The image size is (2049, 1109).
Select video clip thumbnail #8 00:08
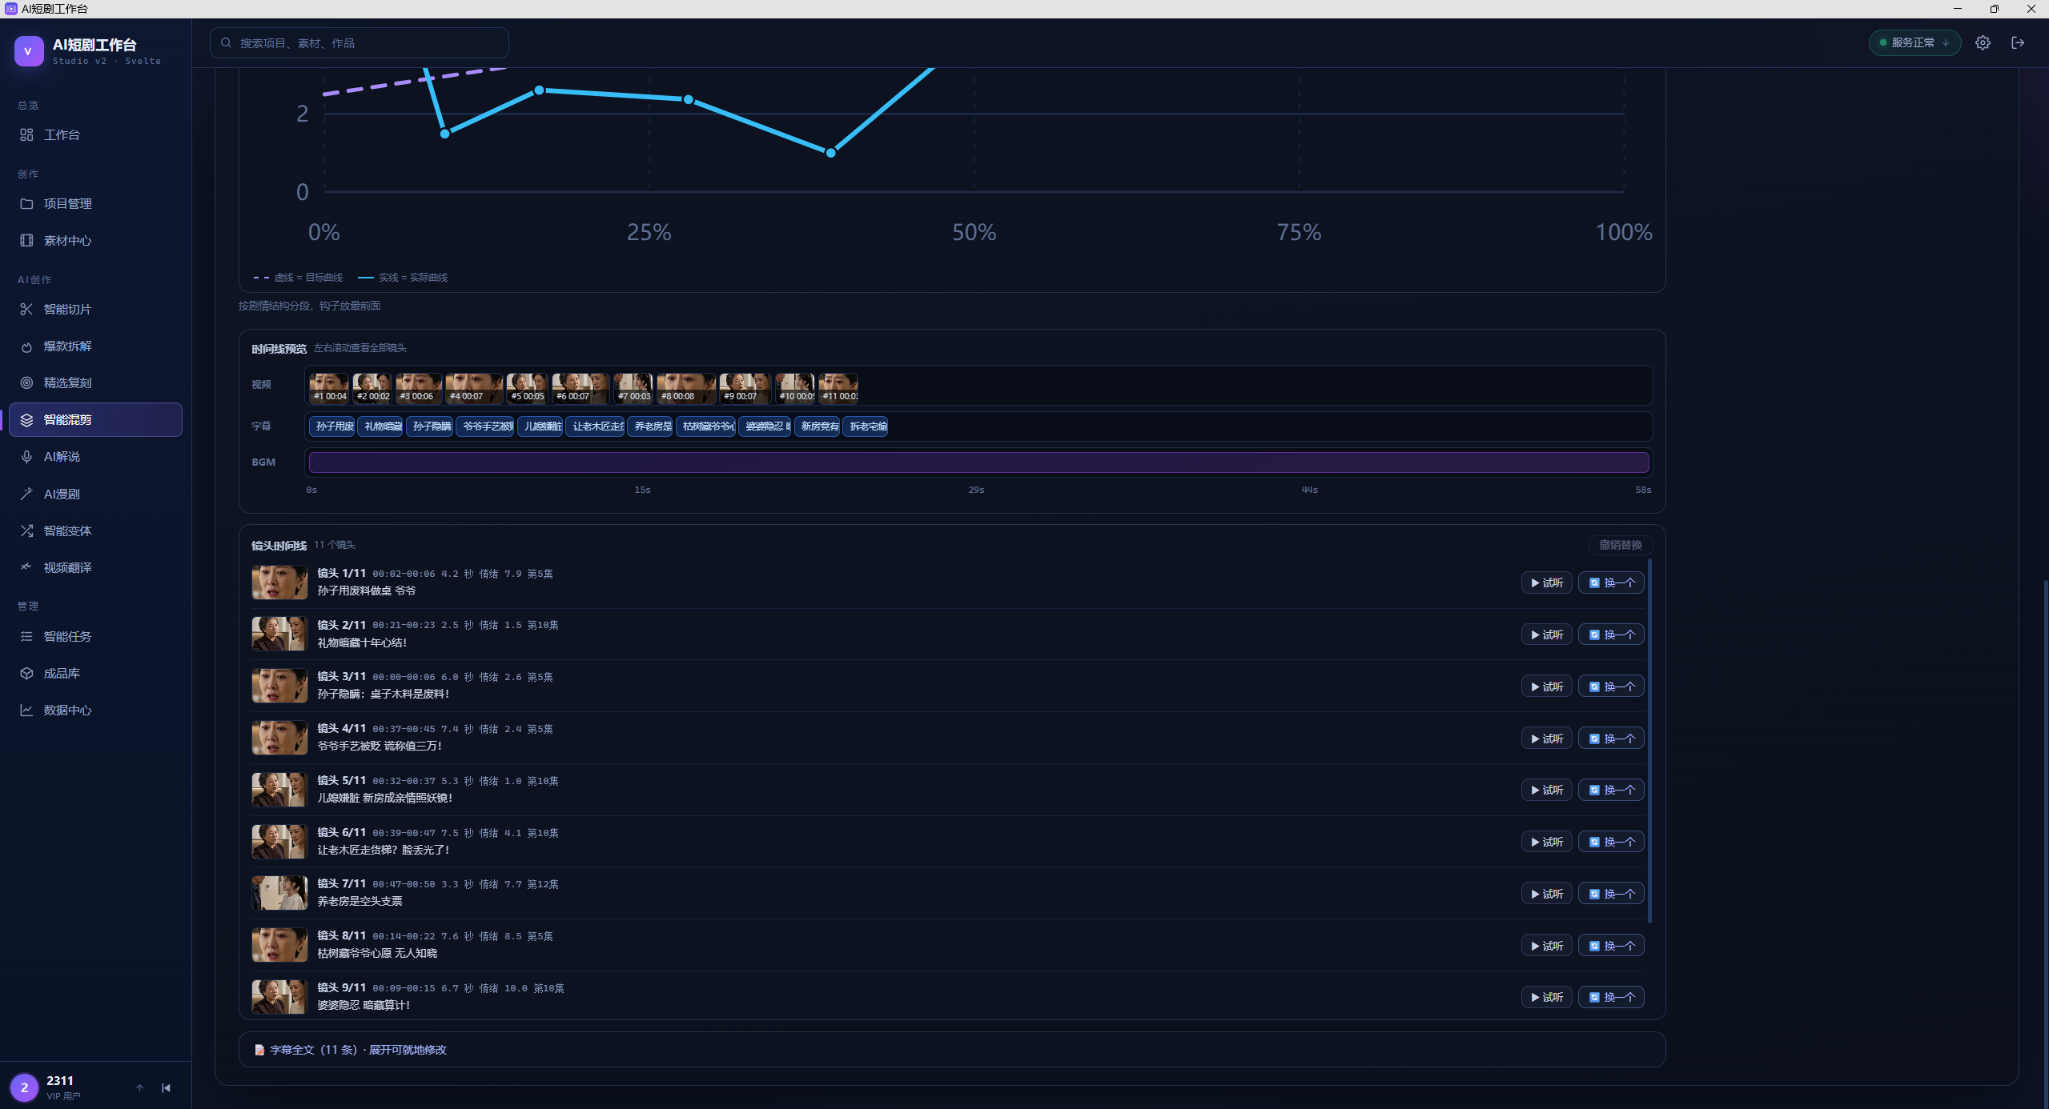point(686,388)
